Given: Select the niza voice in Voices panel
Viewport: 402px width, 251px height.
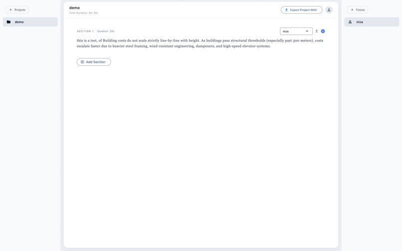Looking at the screenshot, I should [x=372, y=22].
